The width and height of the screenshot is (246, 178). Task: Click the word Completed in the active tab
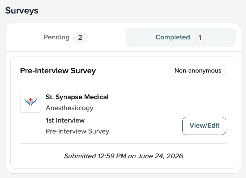(x=172, y=37)
